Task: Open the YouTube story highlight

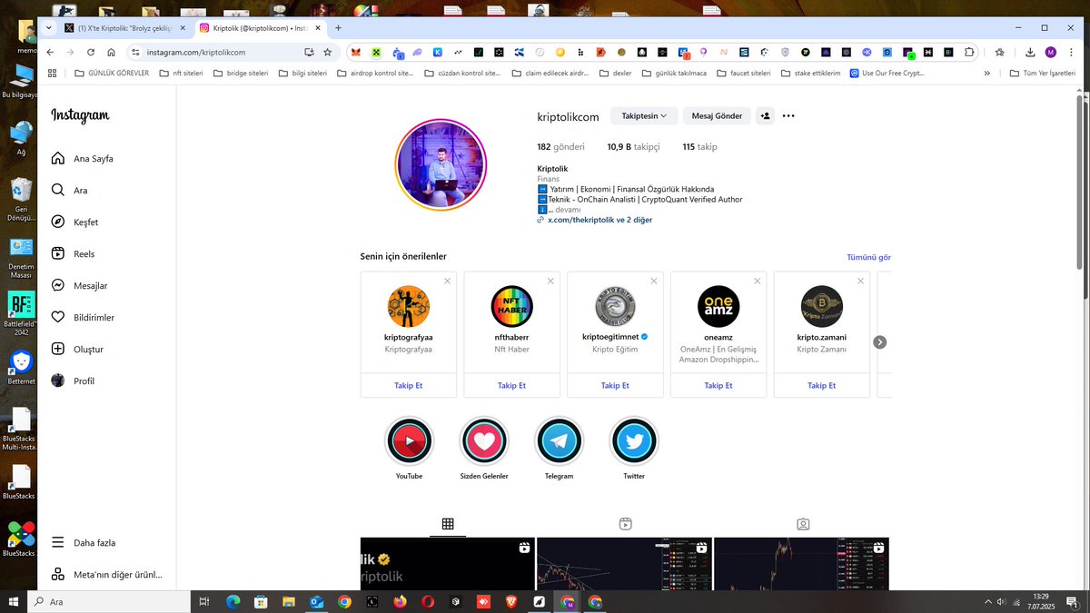Action: 409,441
